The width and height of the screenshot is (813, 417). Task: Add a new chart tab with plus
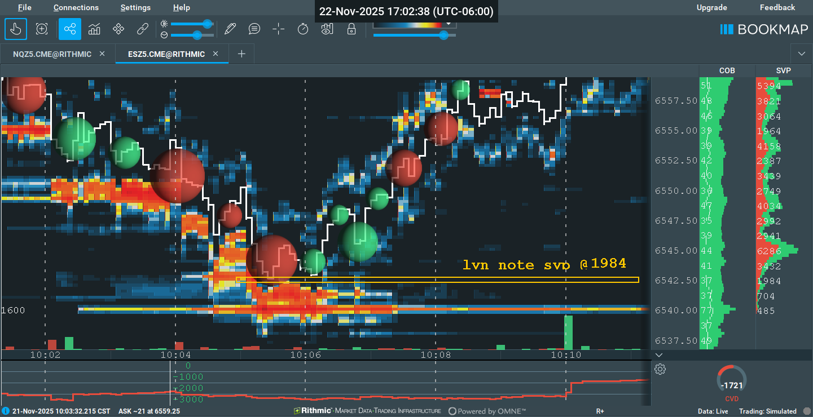click(241, 54)
